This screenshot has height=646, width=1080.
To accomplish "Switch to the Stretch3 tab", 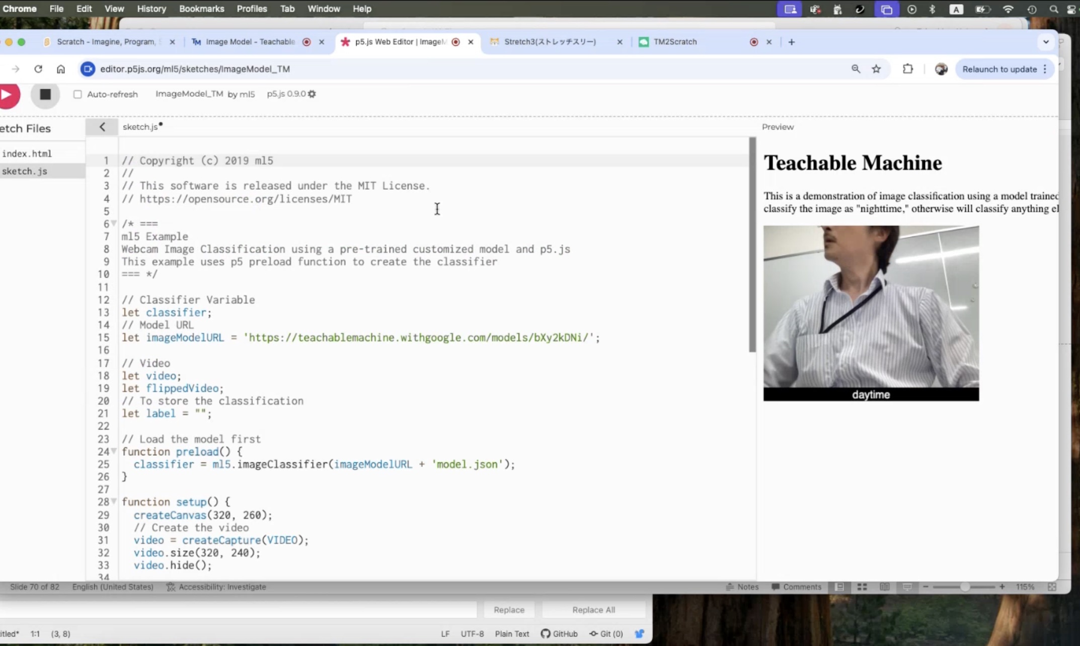I will pos(550,42).
